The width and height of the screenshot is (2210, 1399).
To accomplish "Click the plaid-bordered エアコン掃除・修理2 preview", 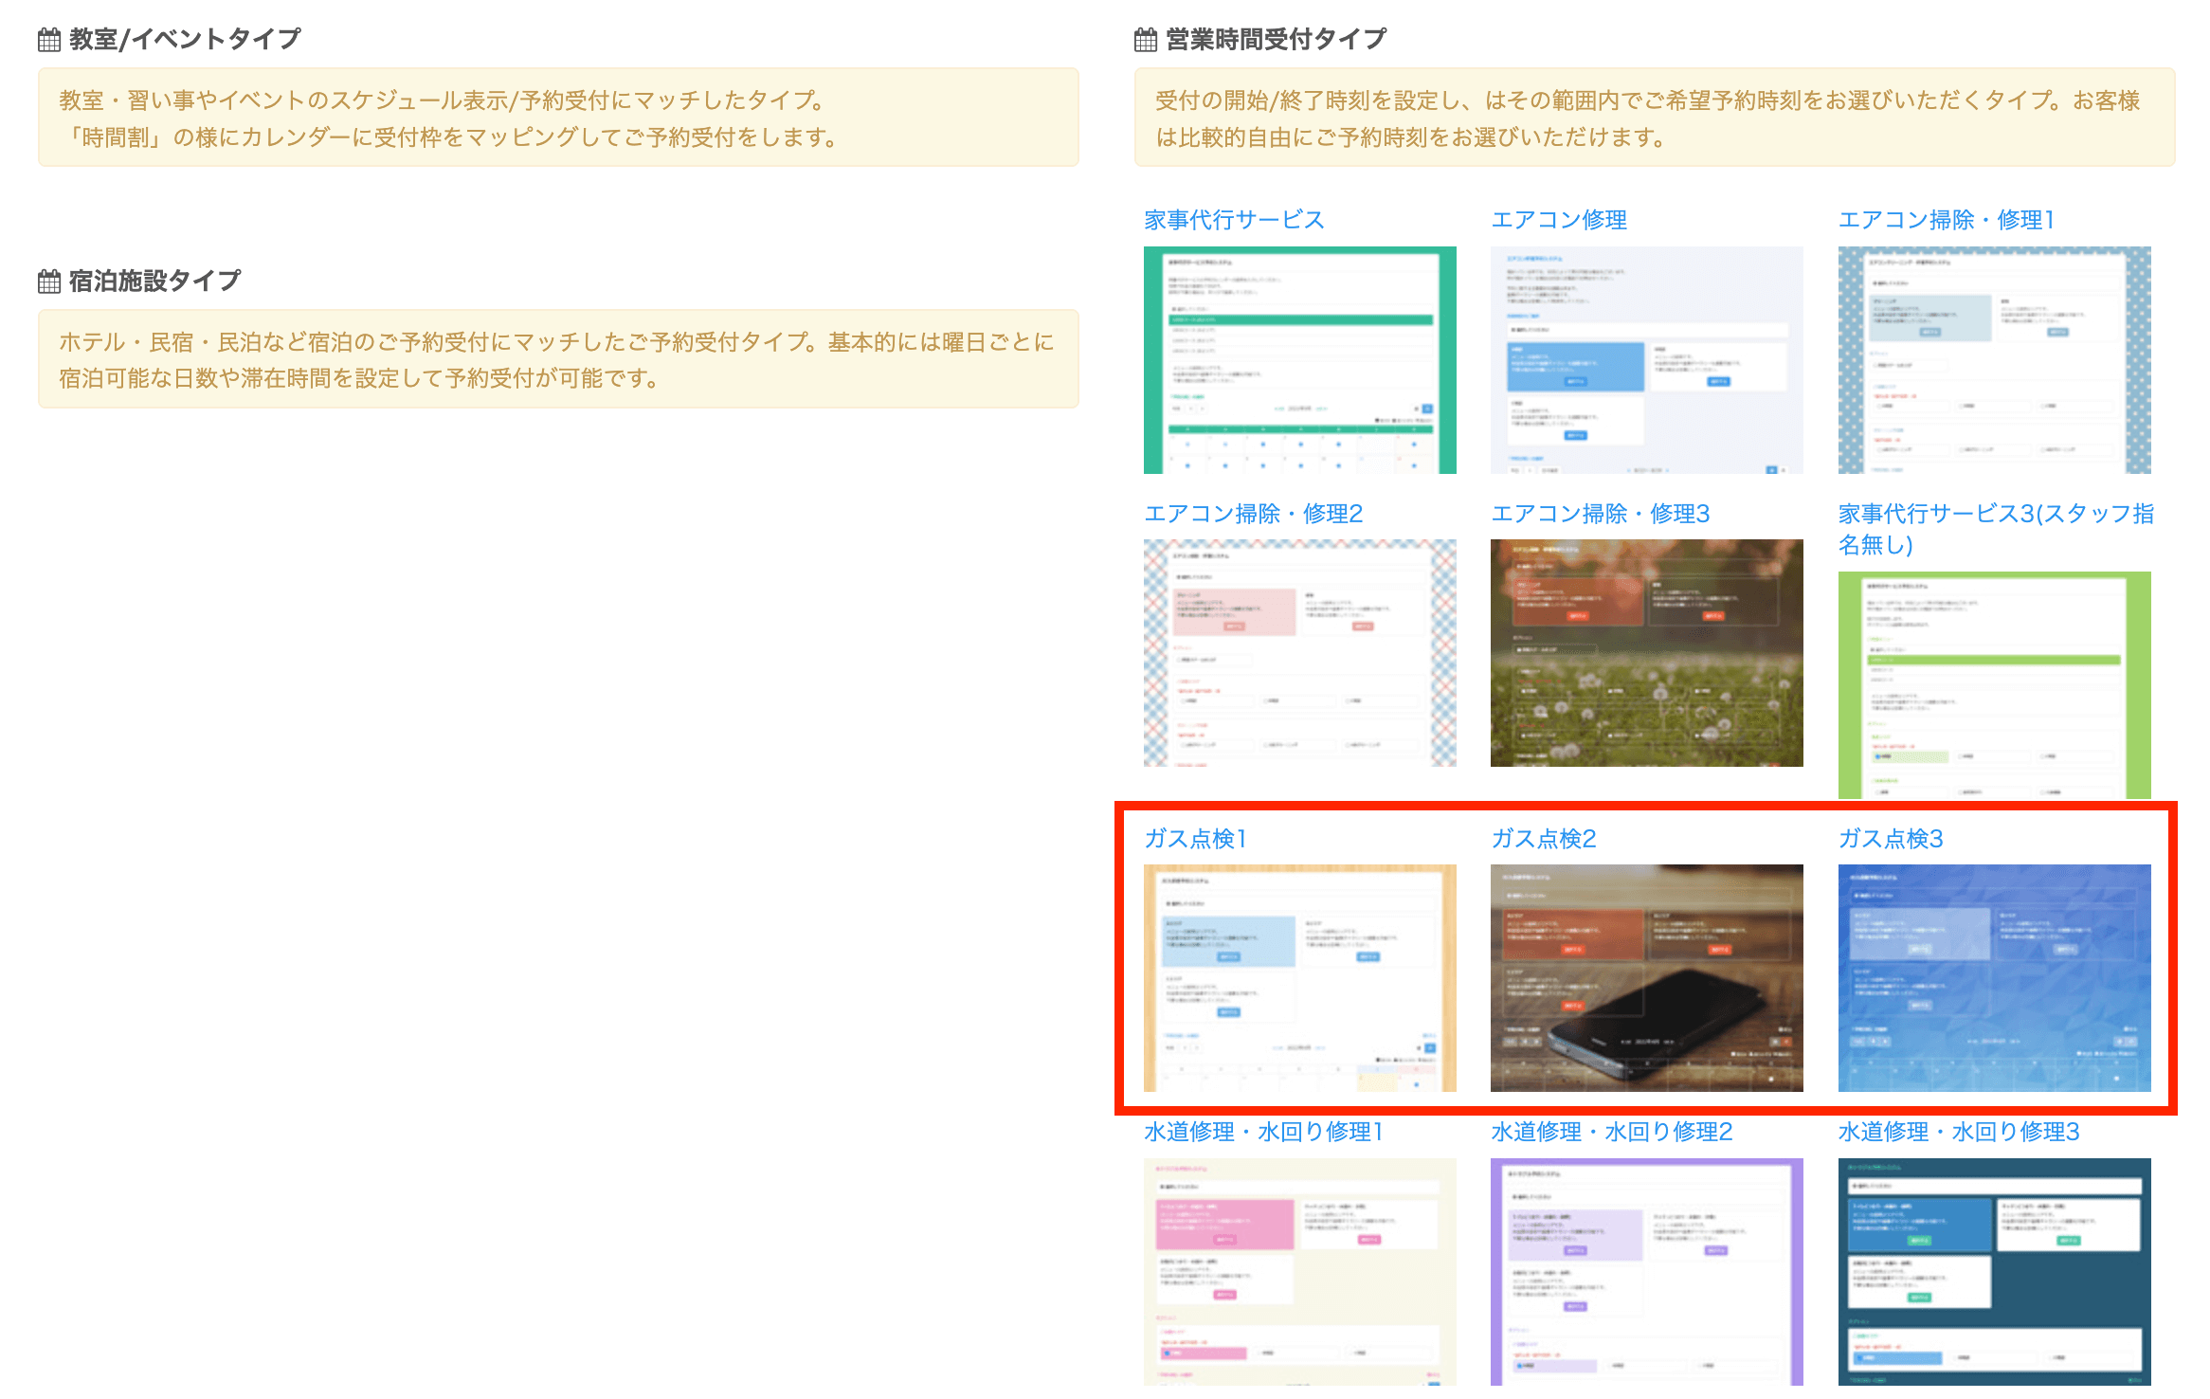I will click(x=1299, y=653).
